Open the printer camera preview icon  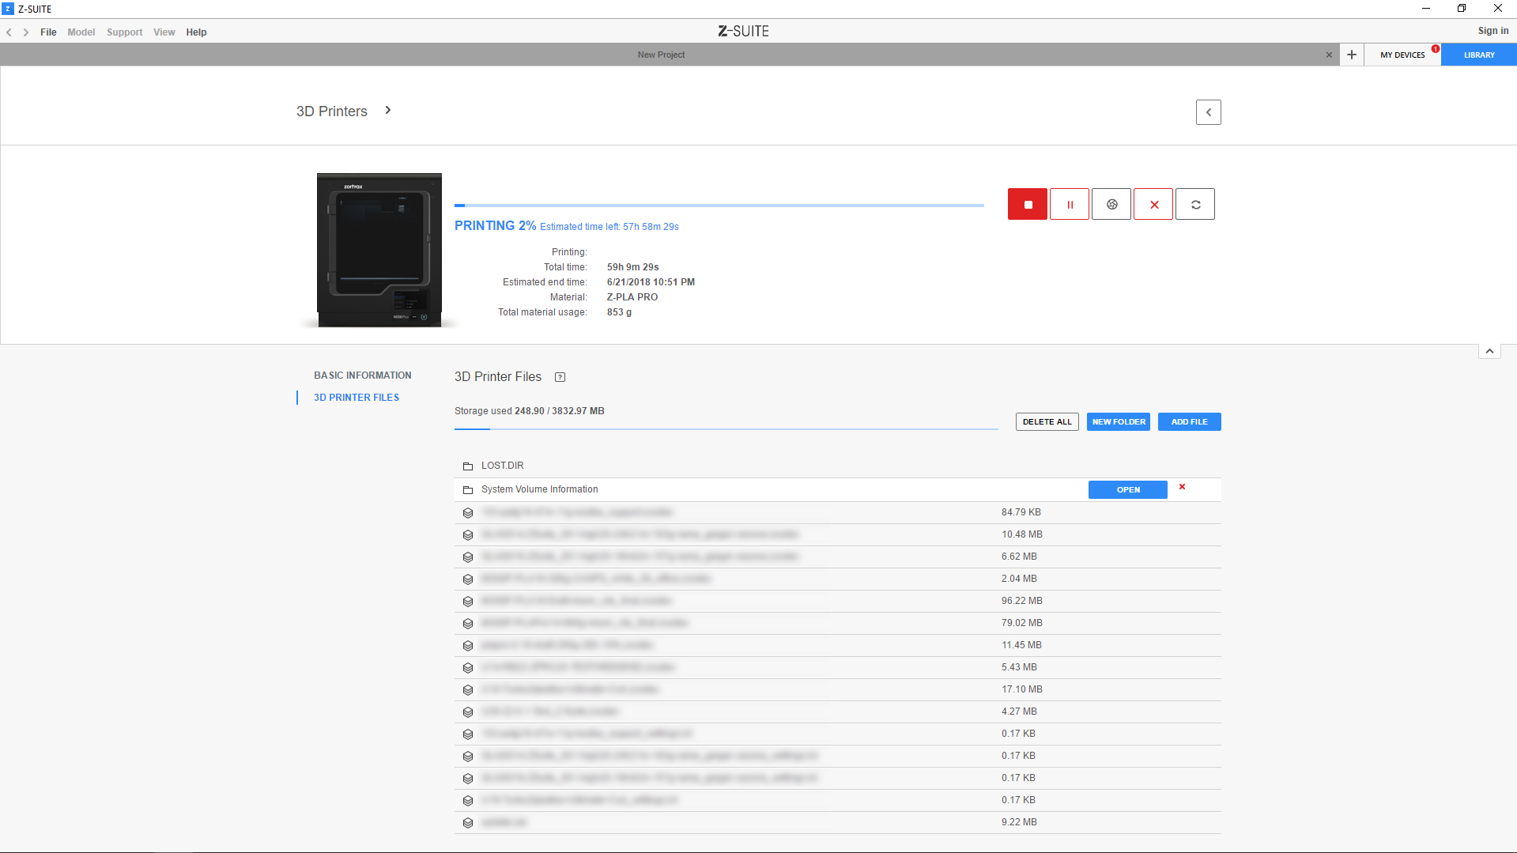[x=1111, y=205]
